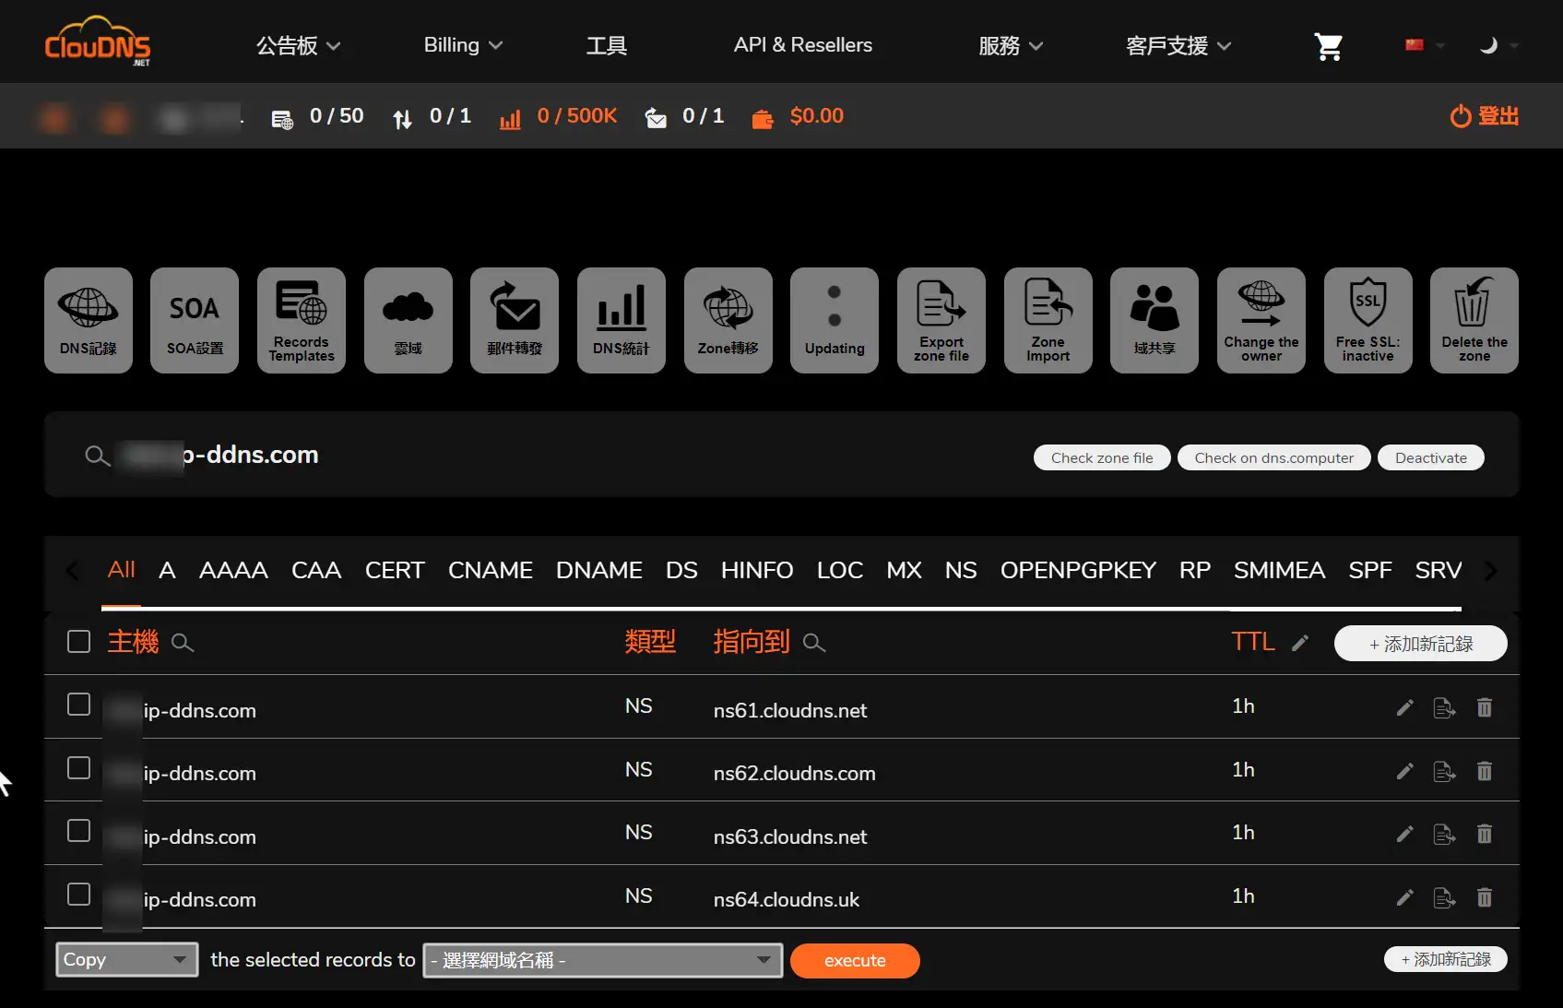Image resolution: width=1563 pixels, height=1008 pixels.
Task: Click the 0 / 50 zones counter
Action: [x=317, y=116]
